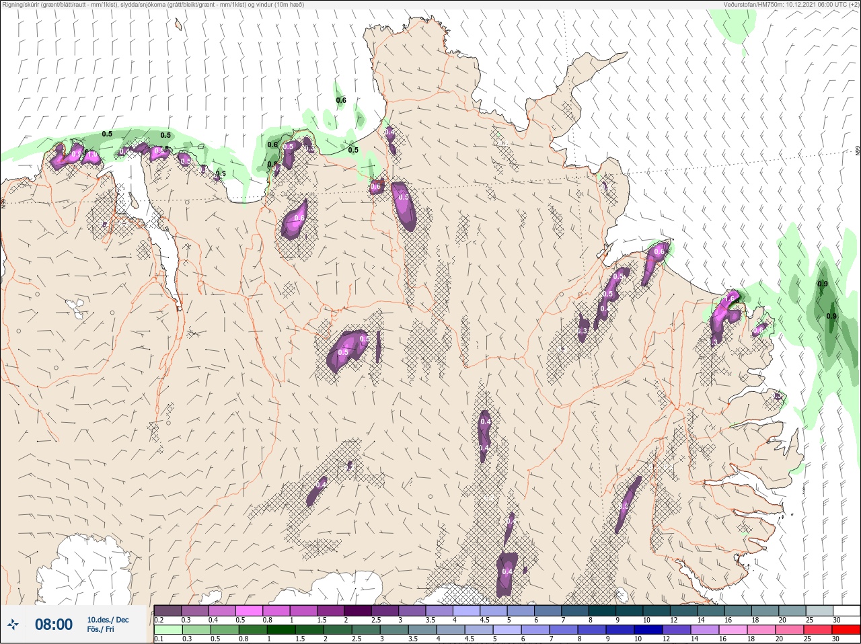Image resolution: width=861 pixels, height=644 pixels.
Task: Click the Veðurstofan/HM750m model run timestamp text
Action: pos(791,5)
